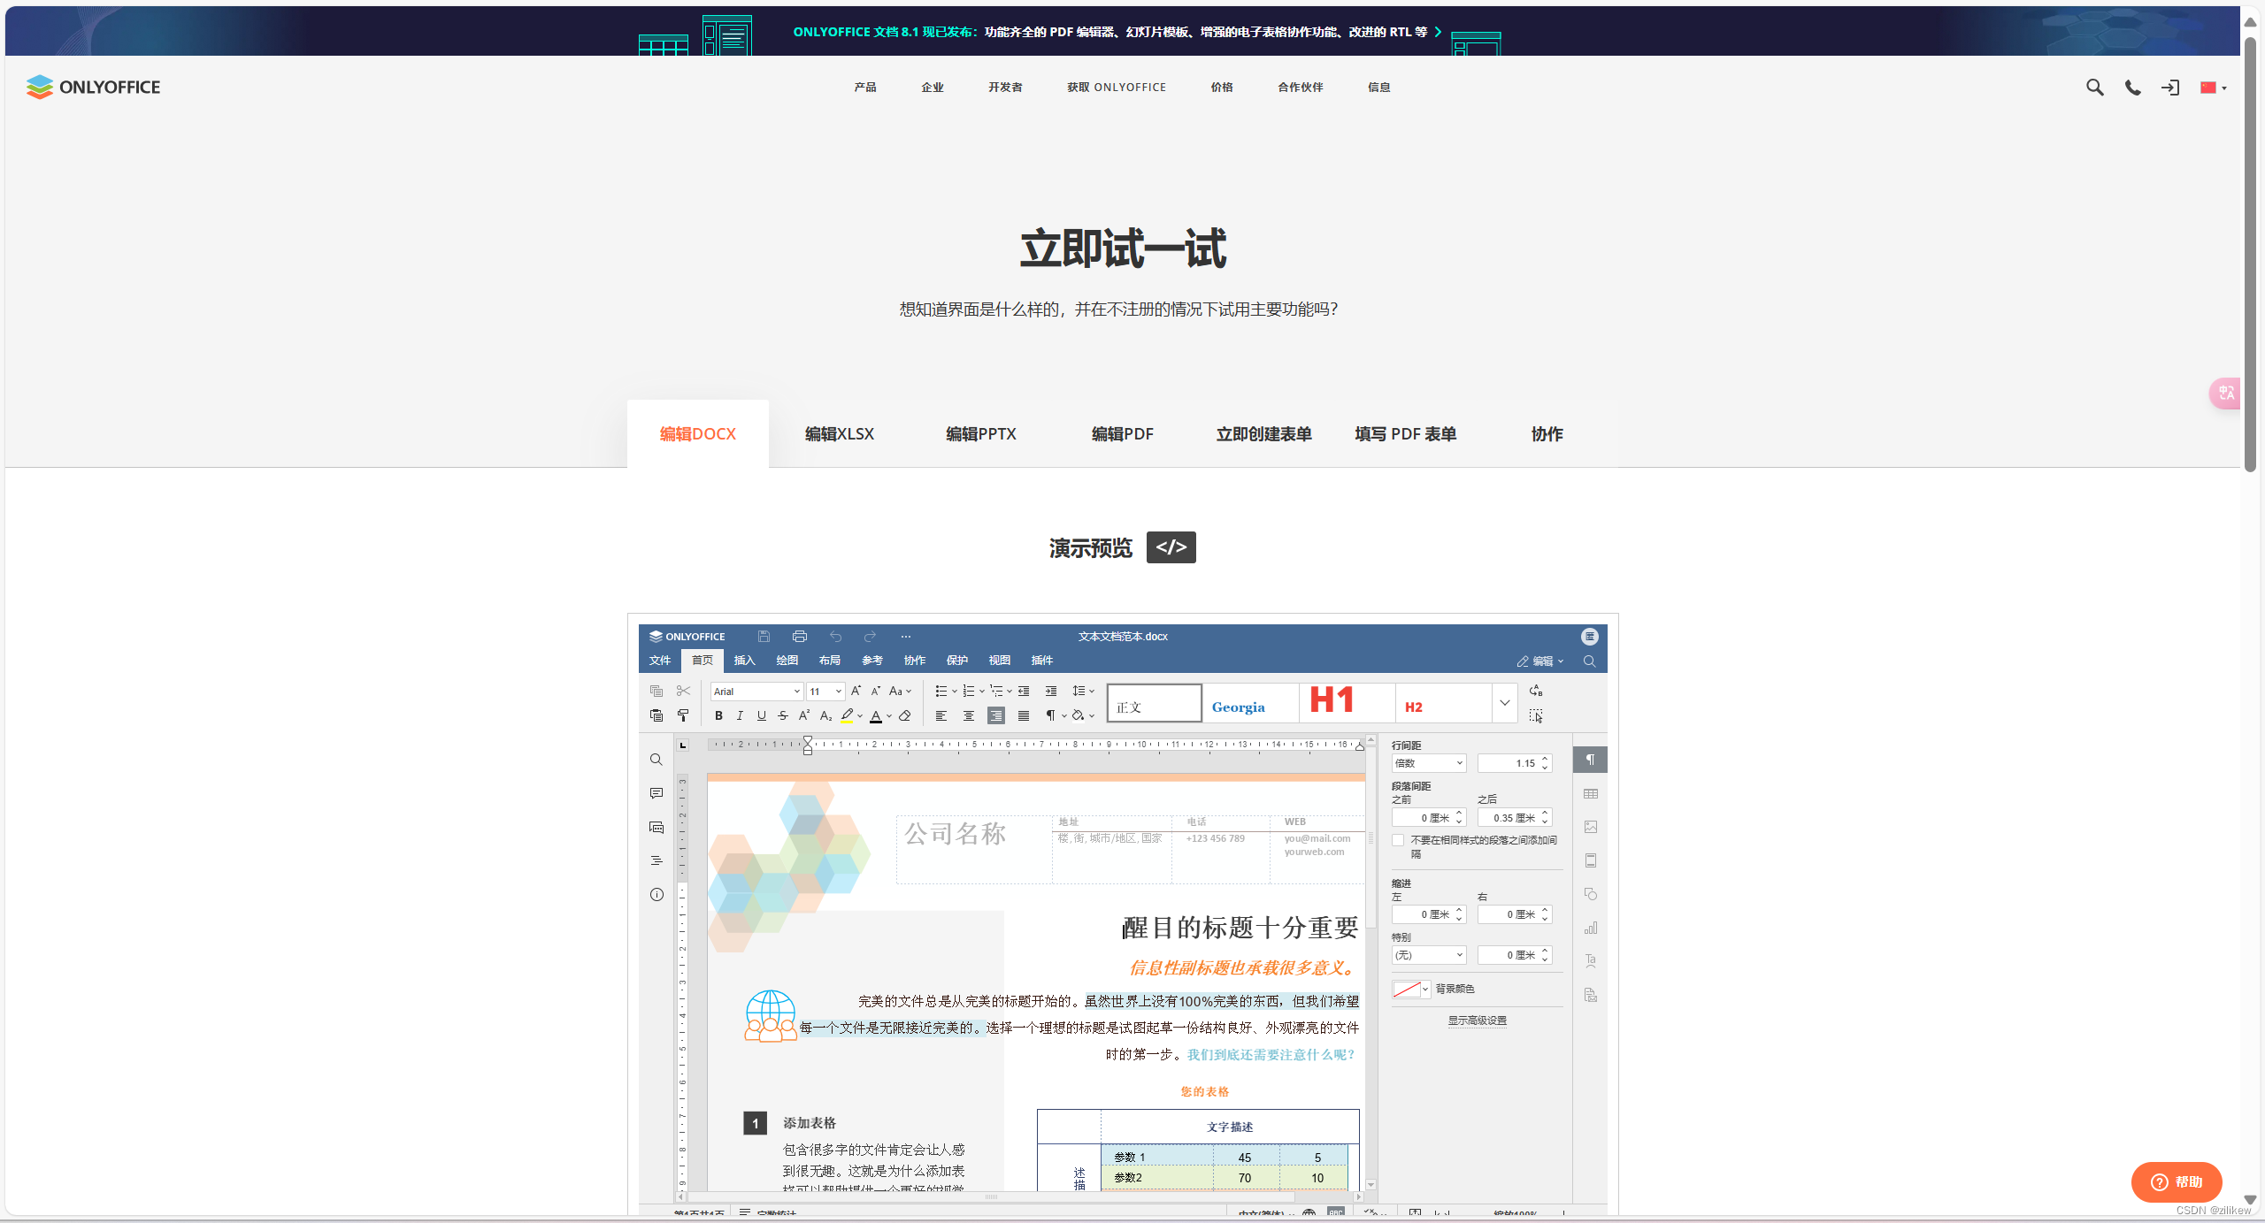Open the editing mode dropdown
Screen dimensions: 2265x1223
pos(1540,661)
